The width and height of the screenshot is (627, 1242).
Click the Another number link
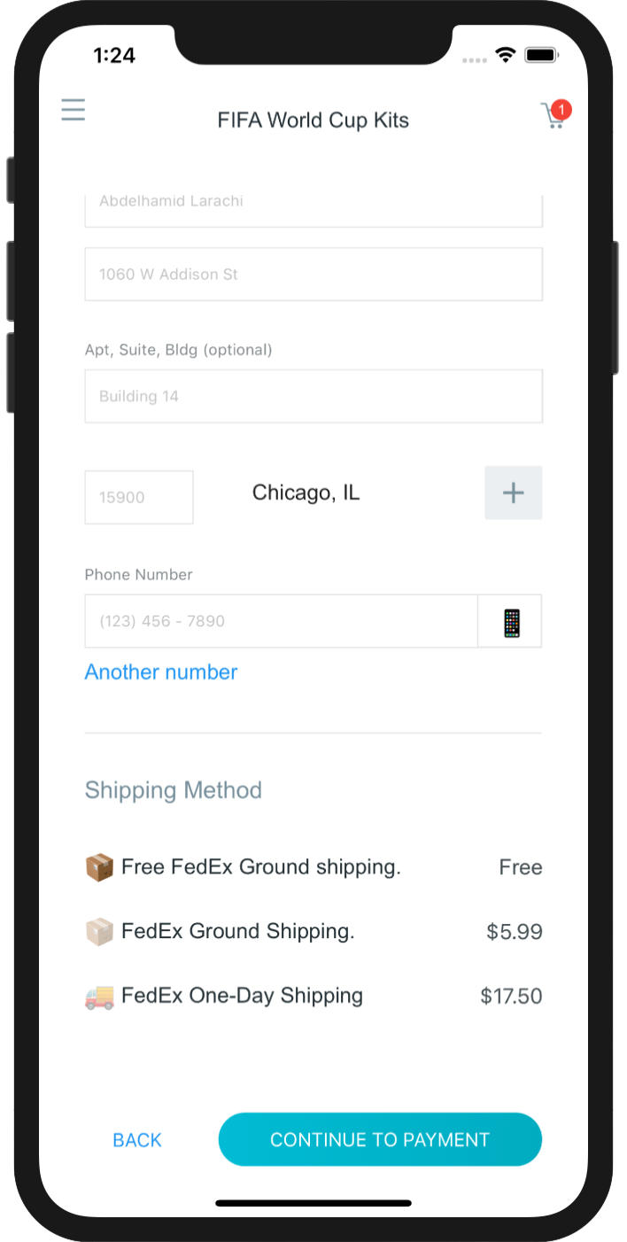pyautogui.click(x=161, y=672)
